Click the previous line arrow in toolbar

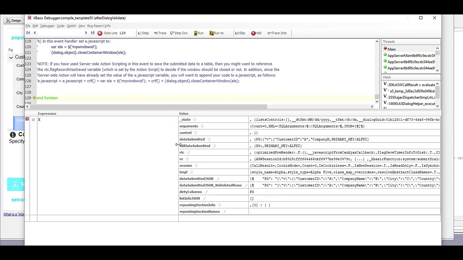point(34,33)
